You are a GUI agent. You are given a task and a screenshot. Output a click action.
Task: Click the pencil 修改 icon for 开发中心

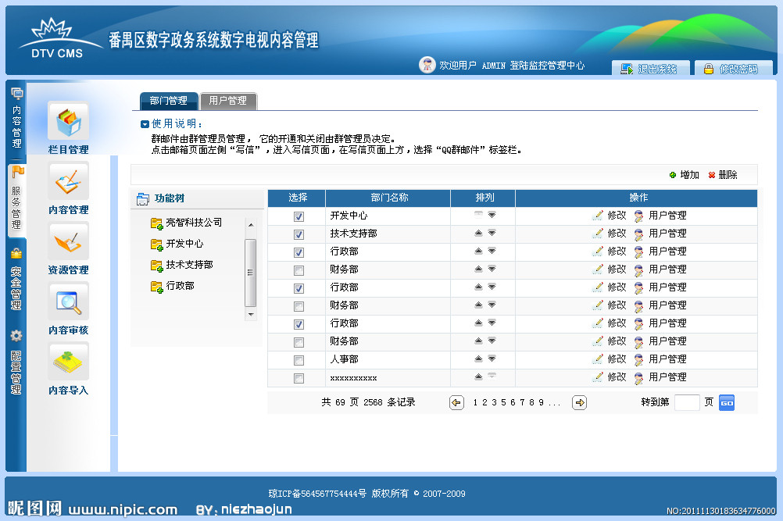point(598,215)
